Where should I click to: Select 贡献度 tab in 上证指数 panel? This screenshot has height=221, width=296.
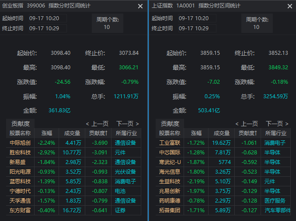point(170,124)
